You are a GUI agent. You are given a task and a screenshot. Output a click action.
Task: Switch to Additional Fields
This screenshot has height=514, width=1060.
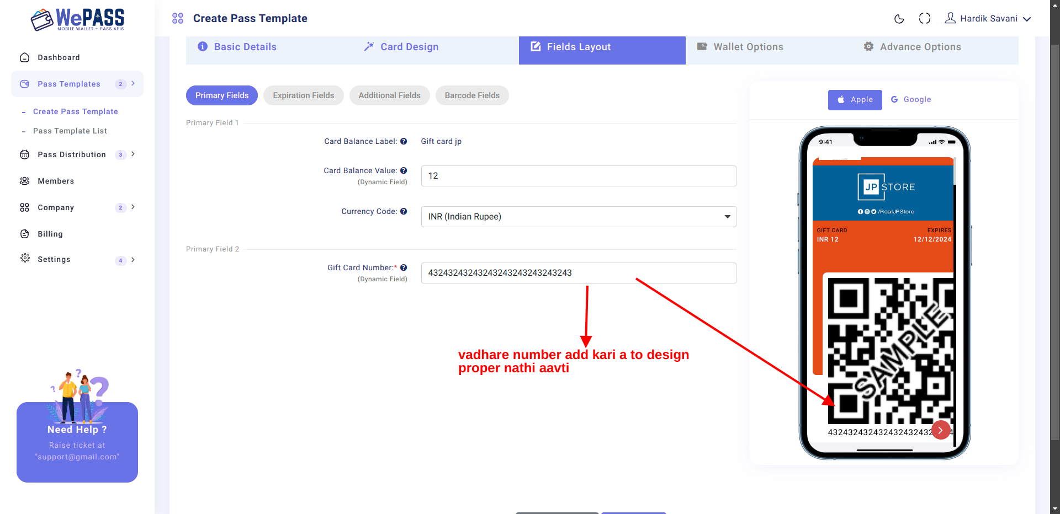pyautogui.click(x=389, y=95)
